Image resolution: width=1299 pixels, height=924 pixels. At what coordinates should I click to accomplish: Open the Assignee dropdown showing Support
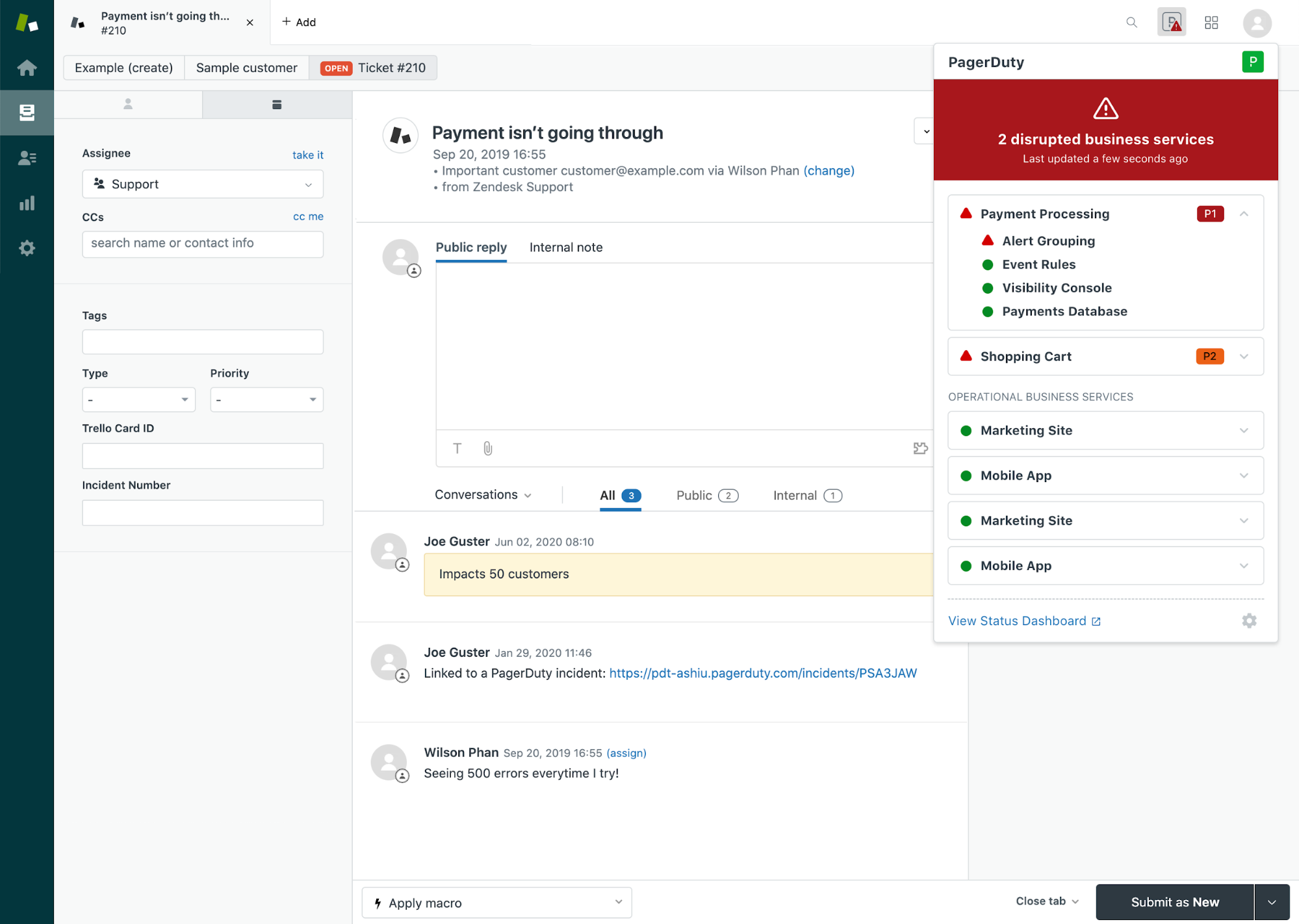pos(202,184)
